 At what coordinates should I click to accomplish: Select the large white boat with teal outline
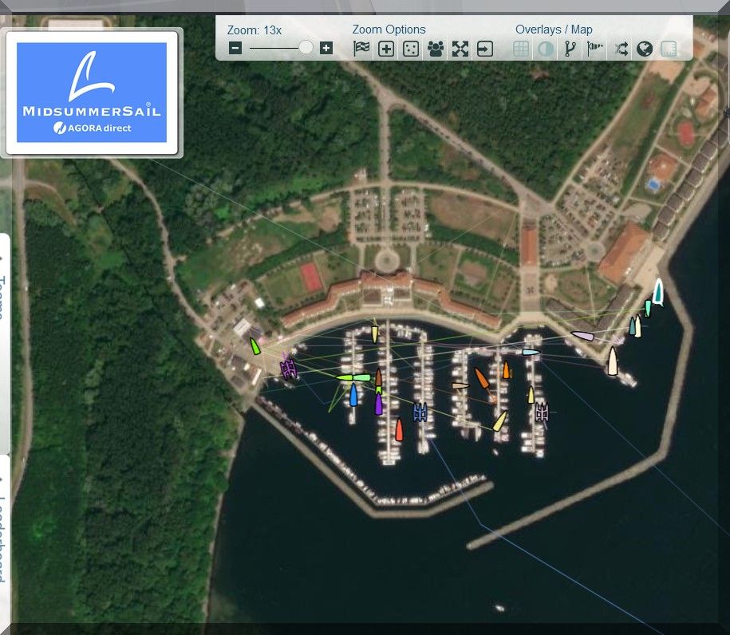click(x=657, y=291)
